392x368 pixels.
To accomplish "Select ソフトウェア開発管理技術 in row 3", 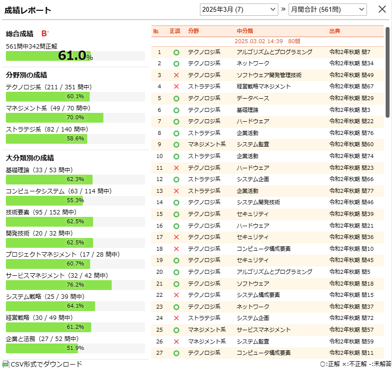I will 269,75.
